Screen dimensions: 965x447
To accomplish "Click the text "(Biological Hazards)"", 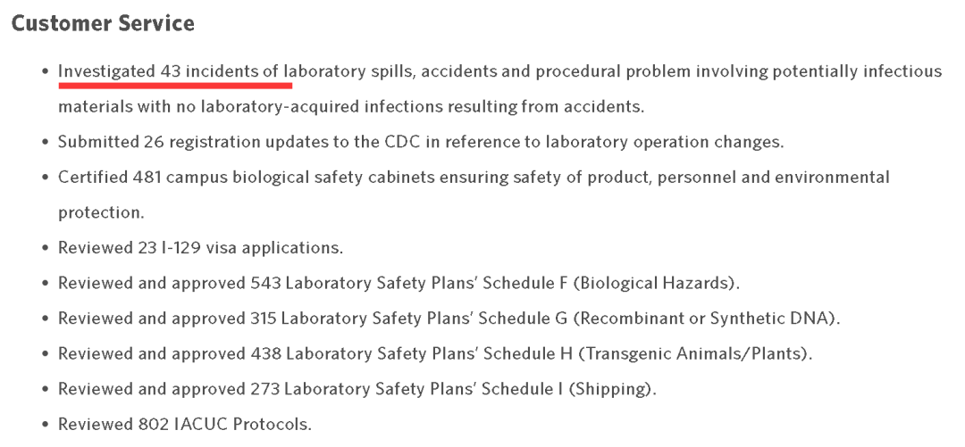I will pyautogui.click(x=655, y=283).
